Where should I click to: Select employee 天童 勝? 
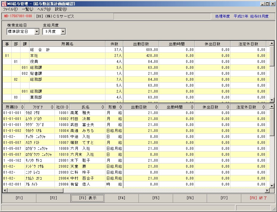pos(136,166)
